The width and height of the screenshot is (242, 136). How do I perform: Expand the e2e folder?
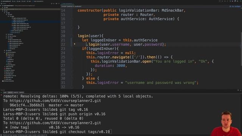3,8
